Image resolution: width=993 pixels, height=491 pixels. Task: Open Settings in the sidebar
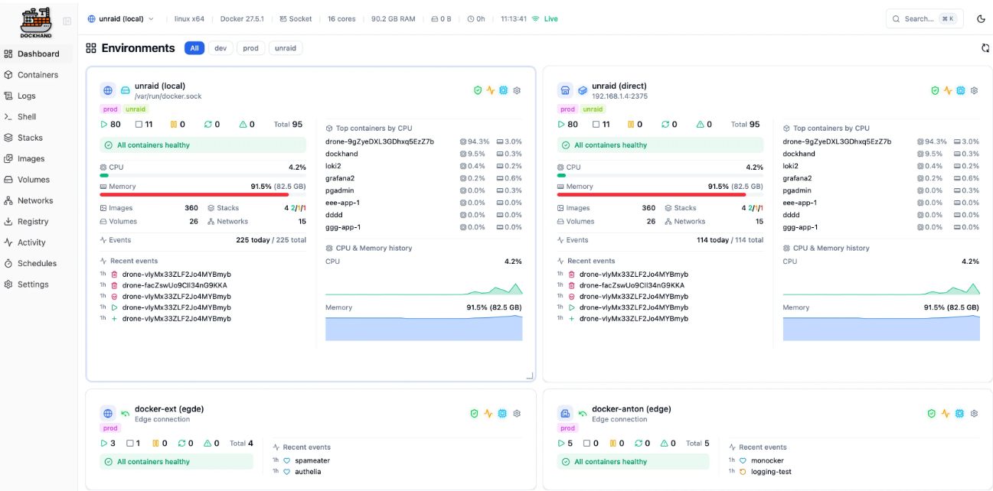tap(37, 285)
